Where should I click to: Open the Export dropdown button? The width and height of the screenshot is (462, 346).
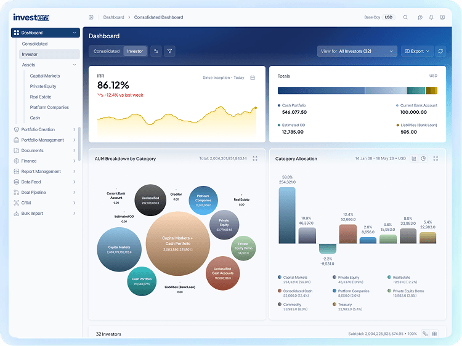(417, 51)
